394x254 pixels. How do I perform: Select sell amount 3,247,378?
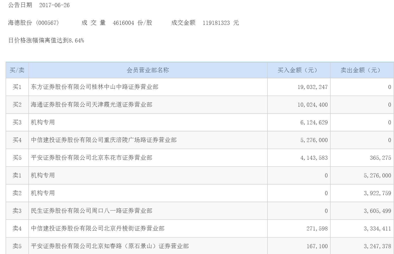[378, 246]
